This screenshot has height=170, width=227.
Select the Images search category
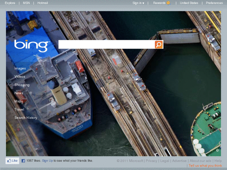[x=20, y=68]
